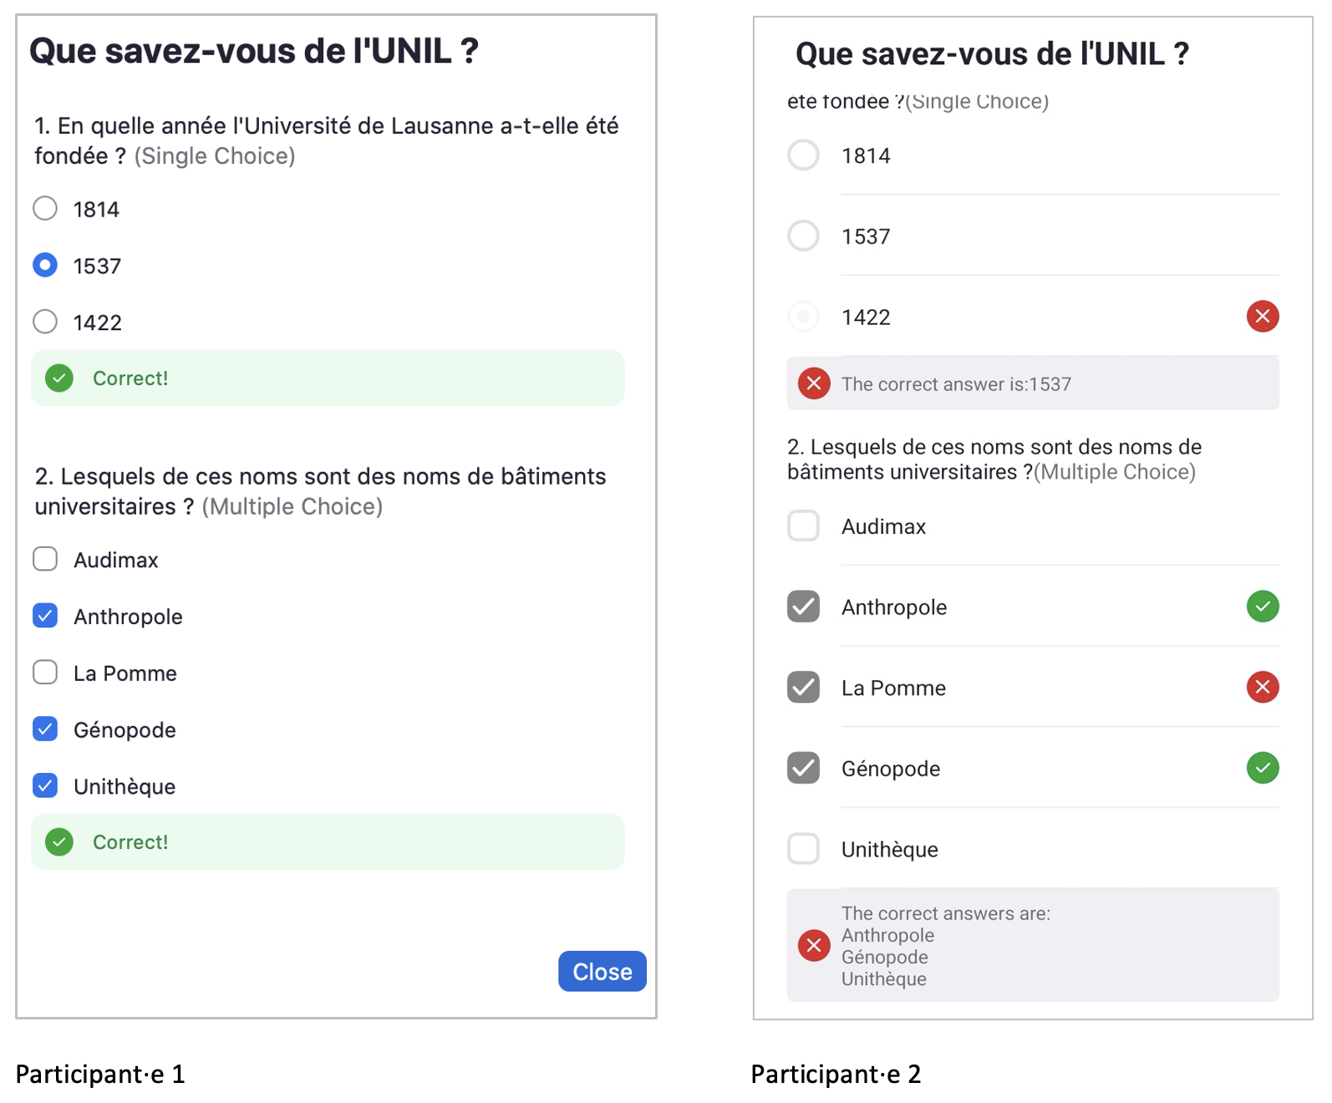Click the red X icon beside La Pomme
1332x1103 pixels.
click(1262, 687)
